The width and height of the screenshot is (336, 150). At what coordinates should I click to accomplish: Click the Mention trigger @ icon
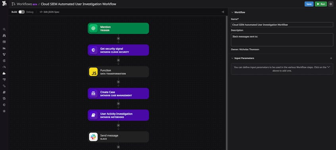tap(93, 28)
